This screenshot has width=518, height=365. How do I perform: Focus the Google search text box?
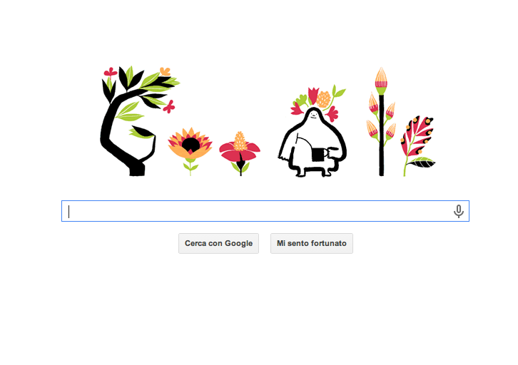pyautogui.click(x=265, y=211)
